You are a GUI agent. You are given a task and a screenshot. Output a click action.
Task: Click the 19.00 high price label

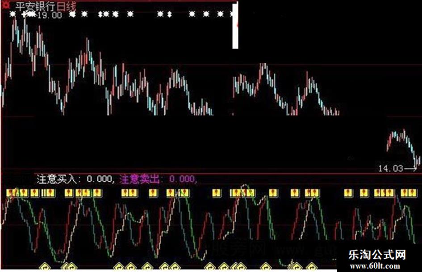coord(50,15)
